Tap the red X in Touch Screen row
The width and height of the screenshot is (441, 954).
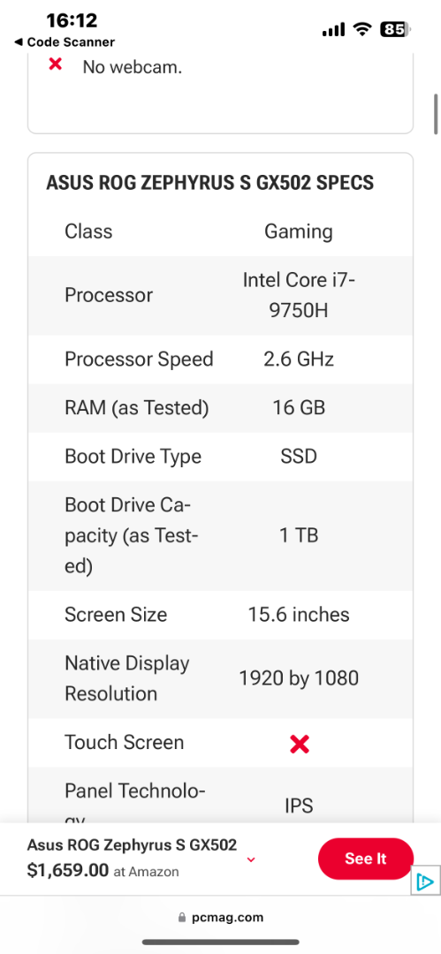299,744
